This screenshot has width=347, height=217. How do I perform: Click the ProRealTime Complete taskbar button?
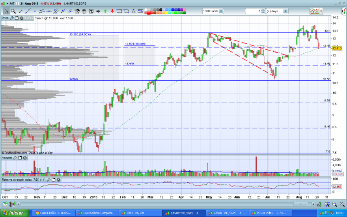click(x=97, y=213)
